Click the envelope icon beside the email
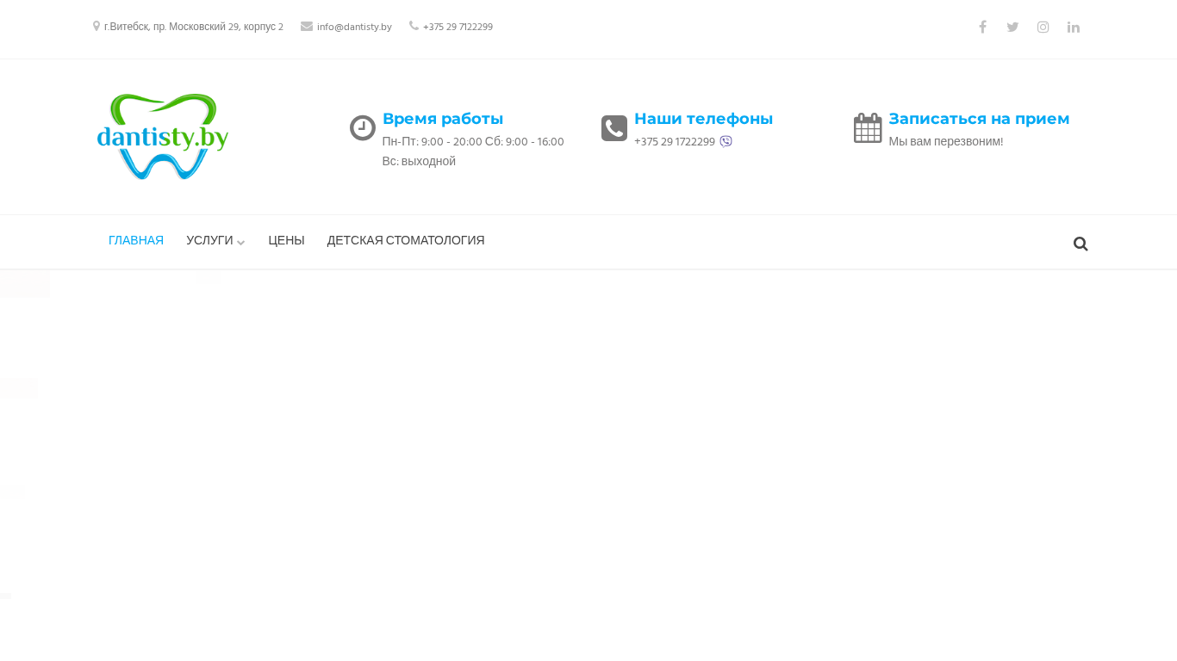 307,27
